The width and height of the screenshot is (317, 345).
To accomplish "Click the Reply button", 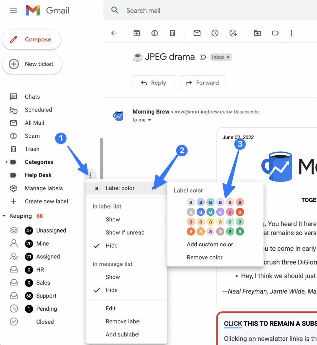I will click(154, 83).
